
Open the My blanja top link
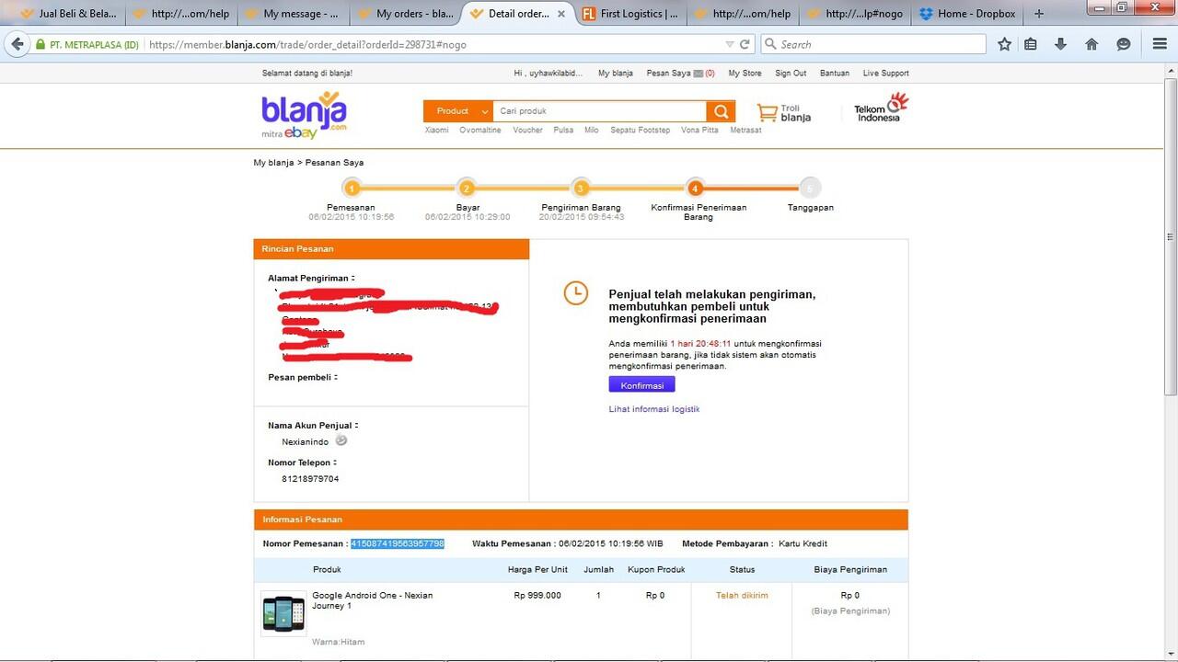coord(616,74)
